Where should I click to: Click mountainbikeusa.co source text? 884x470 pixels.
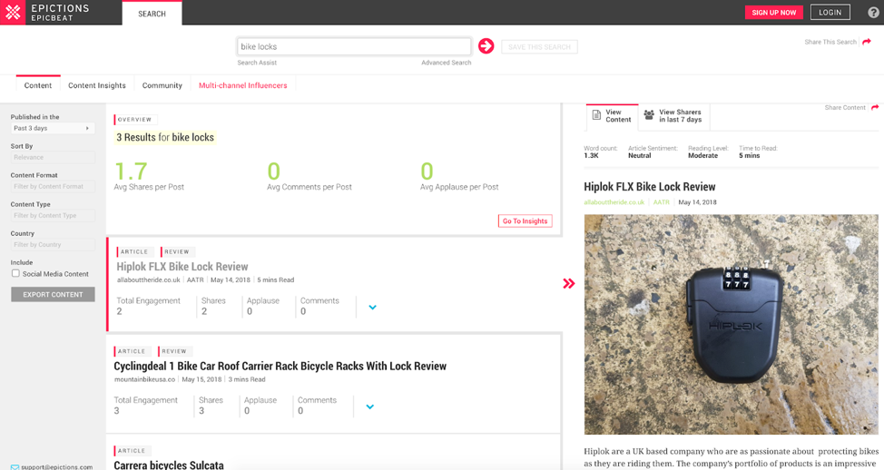click(144, 379)
